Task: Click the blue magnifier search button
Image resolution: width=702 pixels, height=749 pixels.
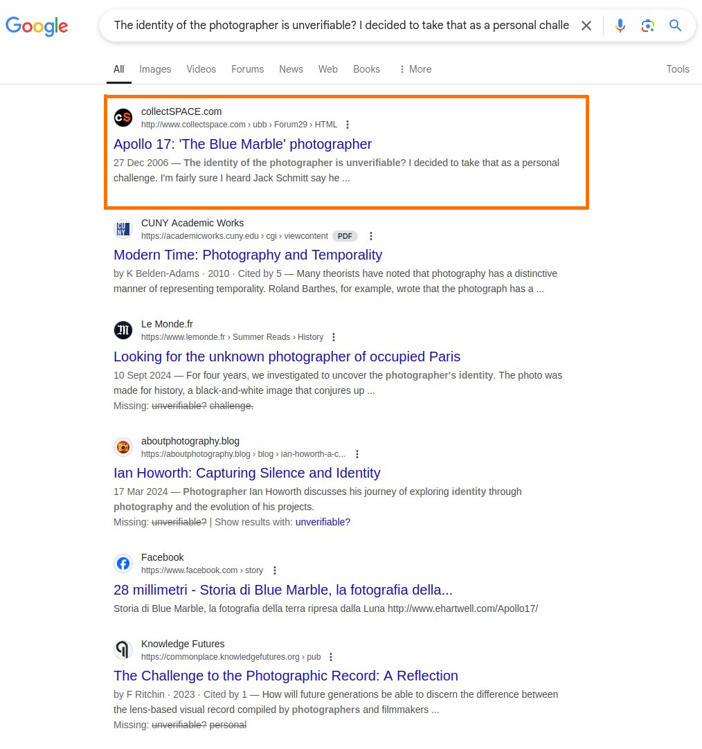Action: [x=675, y=26]
